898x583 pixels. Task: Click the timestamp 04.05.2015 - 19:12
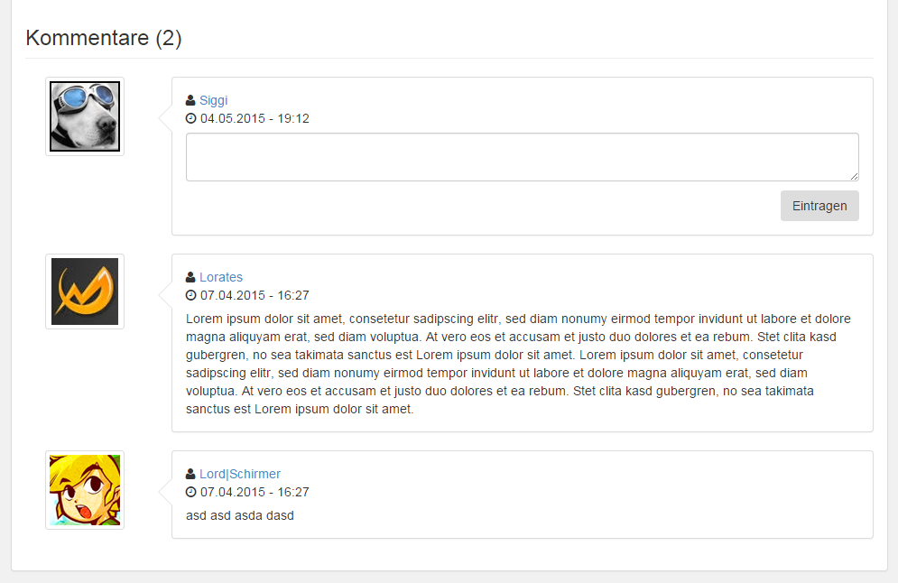pos(255,118)
